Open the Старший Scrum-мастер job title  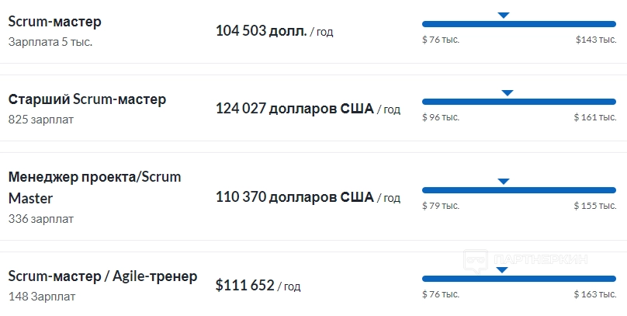coord(87,99)
